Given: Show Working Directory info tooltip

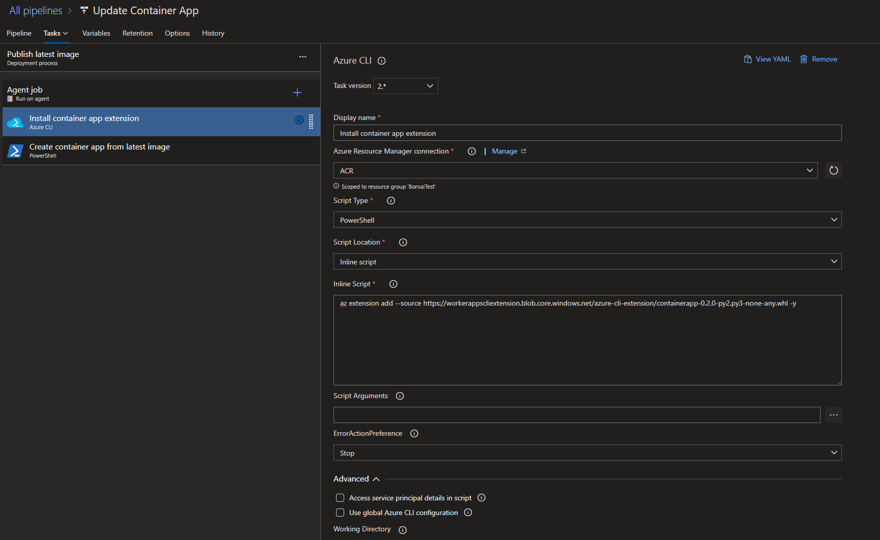Looking at the screenshot, I should click(403, 530).
